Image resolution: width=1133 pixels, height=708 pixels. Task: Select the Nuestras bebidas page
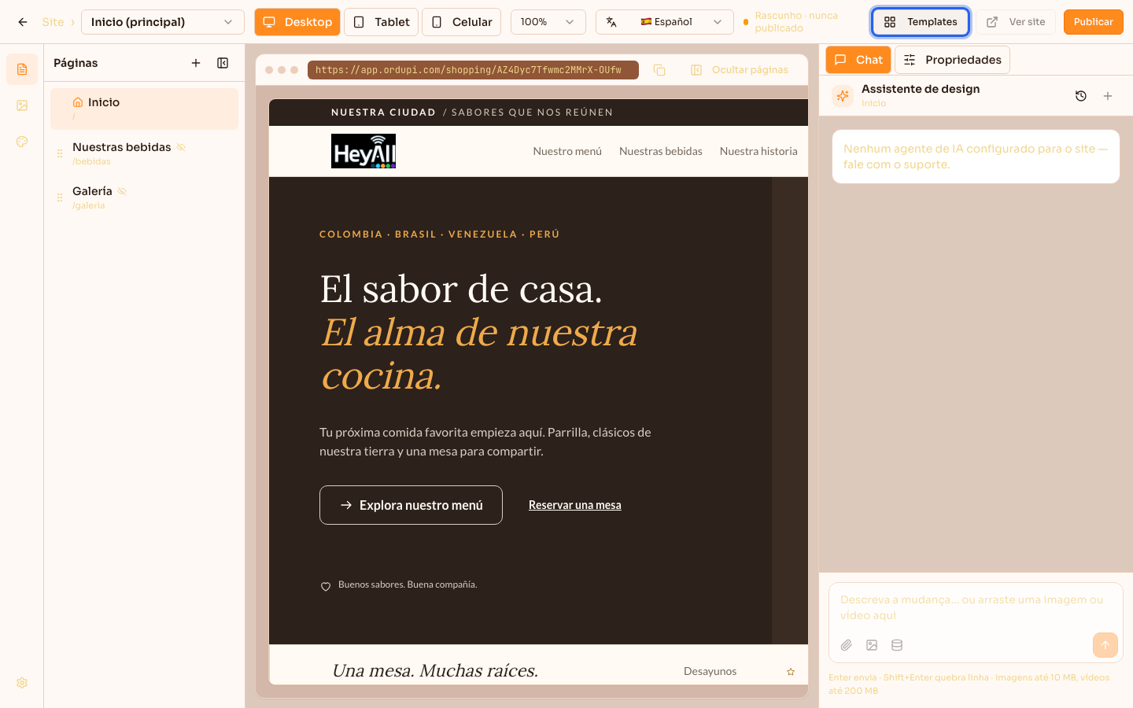click(145, 153)
